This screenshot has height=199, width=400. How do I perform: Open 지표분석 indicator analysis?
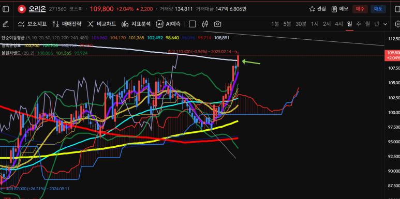coord(136,24)
